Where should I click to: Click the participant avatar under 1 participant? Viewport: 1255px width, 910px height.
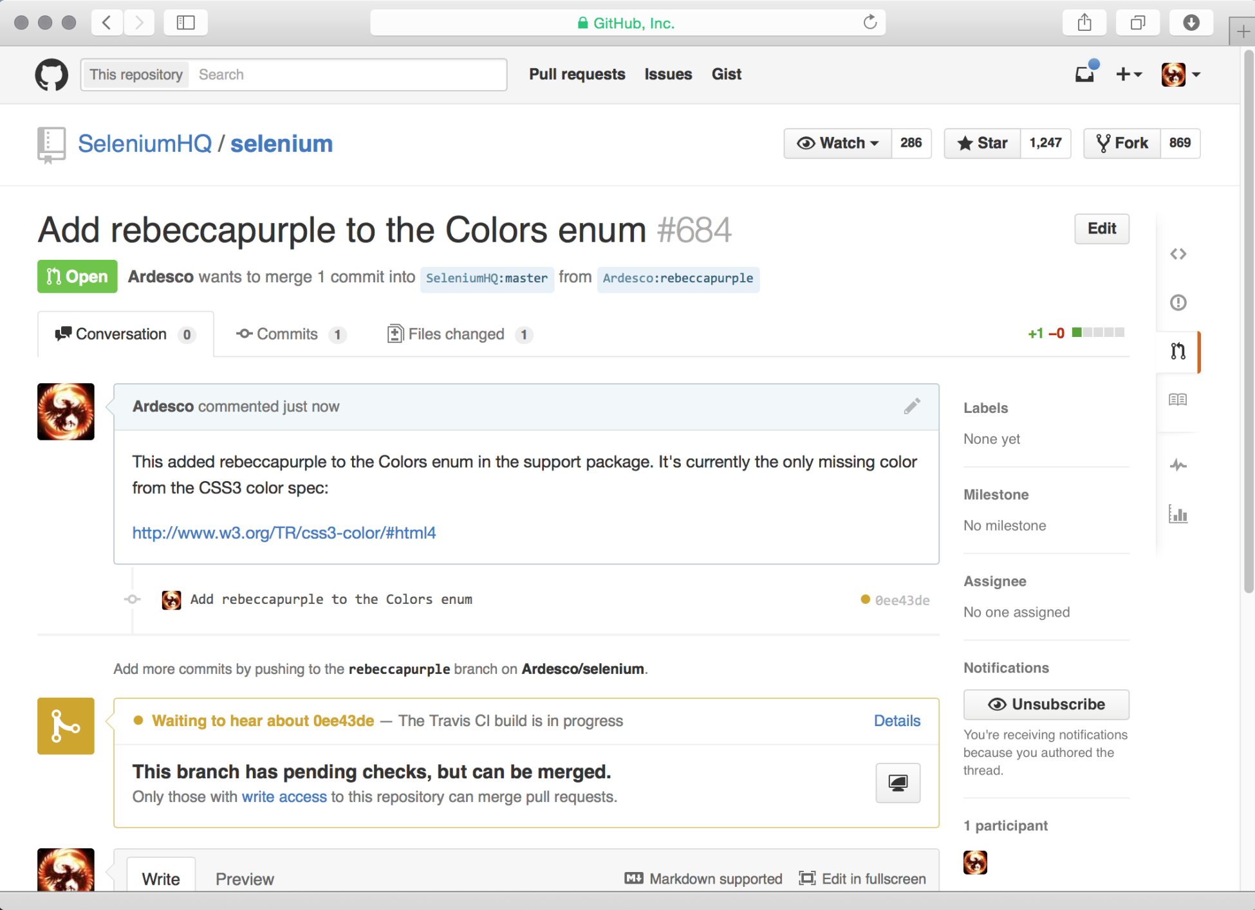[x=975, y=862]
